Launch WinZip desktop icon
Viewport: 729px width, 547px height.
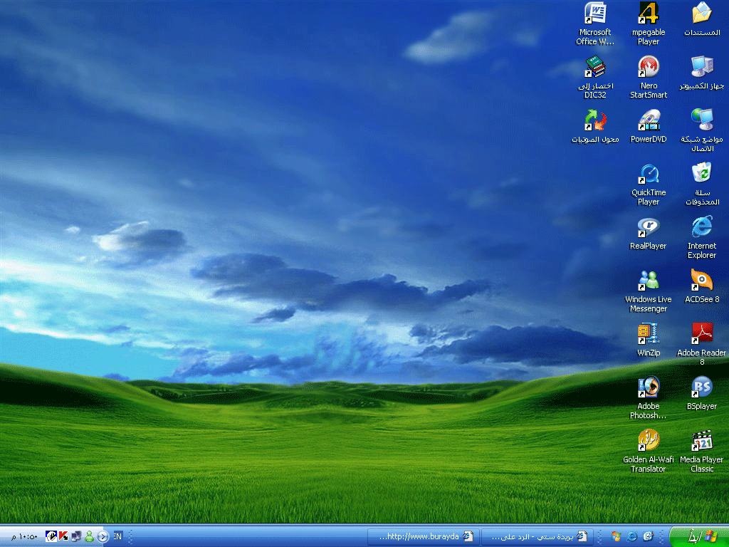[x=649, y=340]
